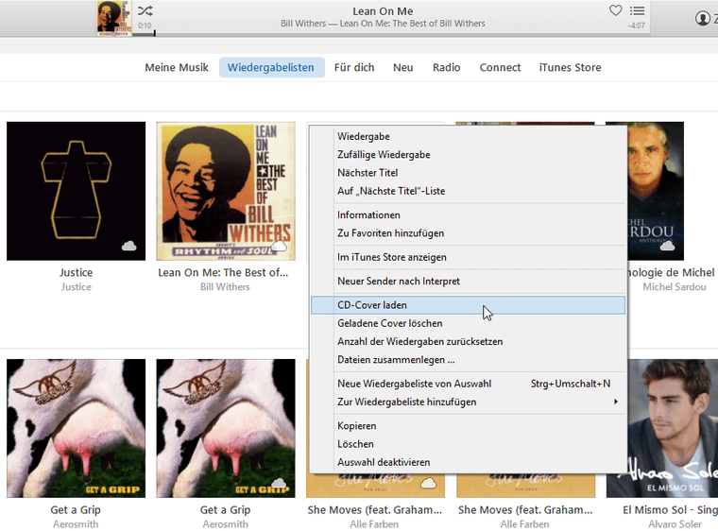Click the Bill Withers artist label under album
The height and width of the screenshot is (531, 718).
225,287
